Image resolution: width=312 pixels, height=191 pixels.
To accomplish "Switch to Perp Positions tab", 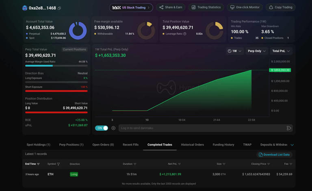I will coord(71,145).
